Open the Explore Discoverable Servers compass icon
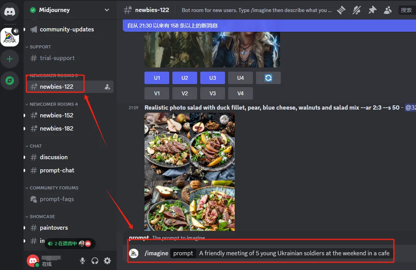The width and height of the screenshot is (416, 270). (10, 81)
